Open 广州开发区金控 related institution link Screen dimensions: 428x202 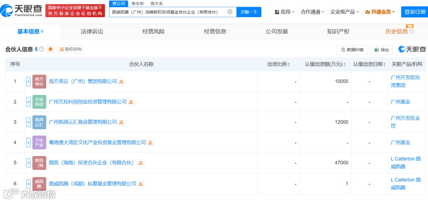click(x=405, y=122)
